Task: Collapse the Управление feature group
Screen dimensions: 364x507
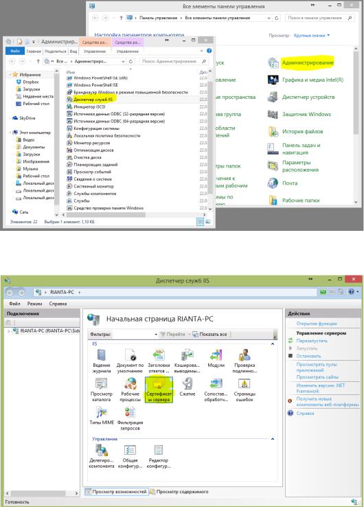Action: click(273, 439)
